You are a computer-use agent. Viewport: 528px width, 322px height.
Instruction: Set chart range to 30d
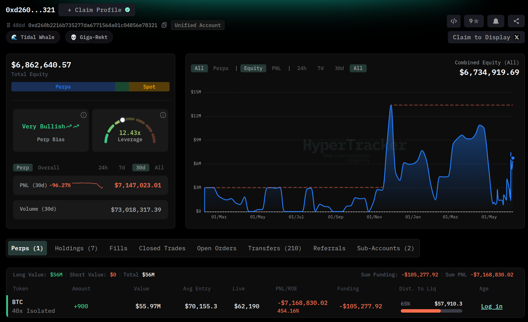pyautogui.click(x=339, y=68)
